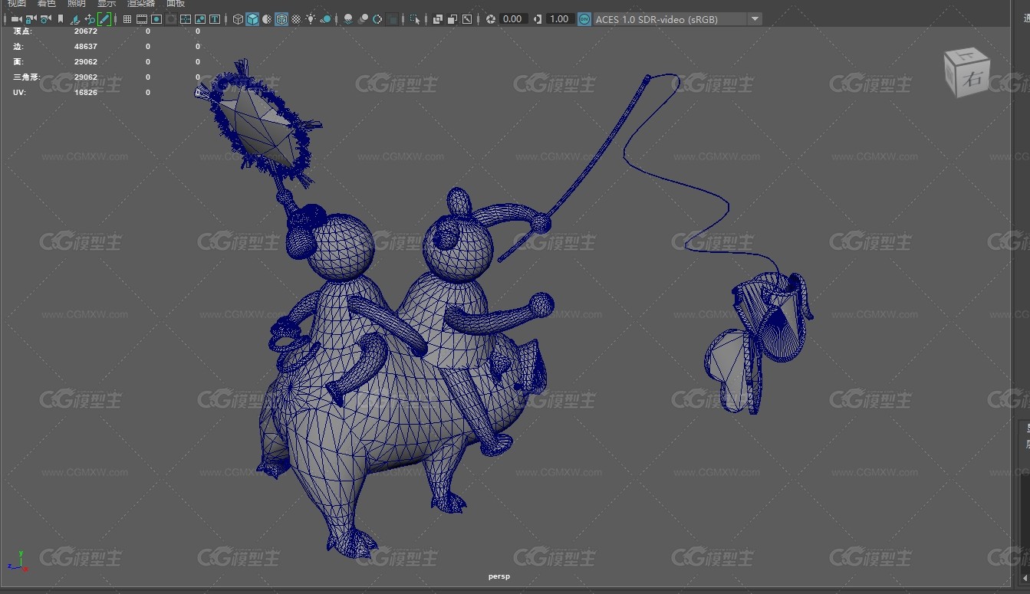Image resolution: width=1030 pixels, height=594 pixels.
Task: Click the Image Plane icon
Action: [75, 19]
